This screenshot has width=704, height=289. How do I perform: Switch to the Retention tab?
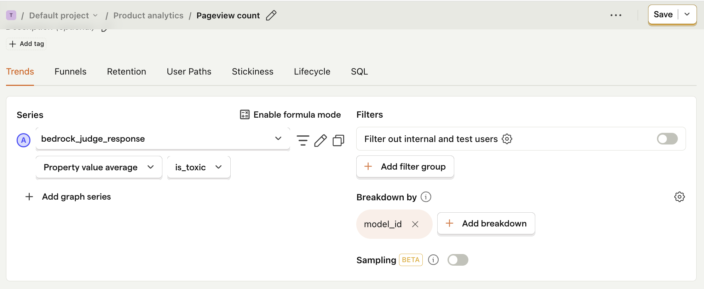click(x=127, y=72)
